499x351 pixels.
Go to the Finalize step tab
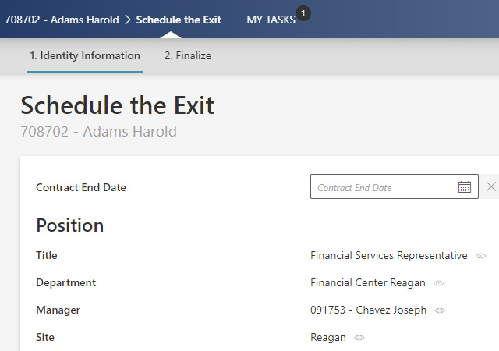[x=187, y=56]
